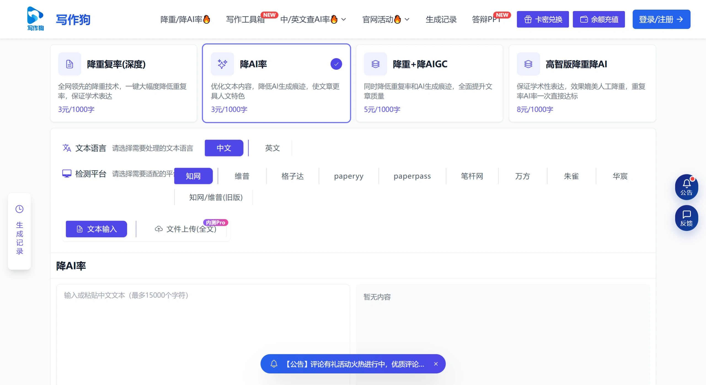Image resolution: width=706 pixels, height=385 pixels.
Task: Click the Chinese text input area
Action: (203, 335)
